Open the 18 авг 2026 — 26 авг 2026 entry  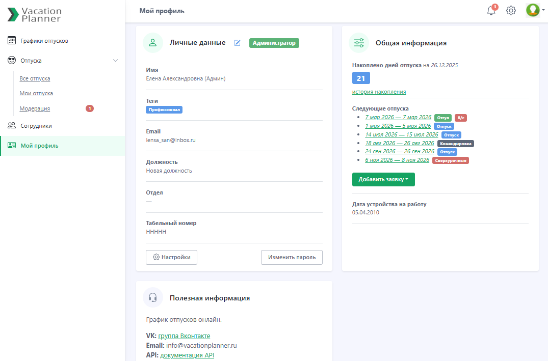pyautogui.click(x=399, y=144)
